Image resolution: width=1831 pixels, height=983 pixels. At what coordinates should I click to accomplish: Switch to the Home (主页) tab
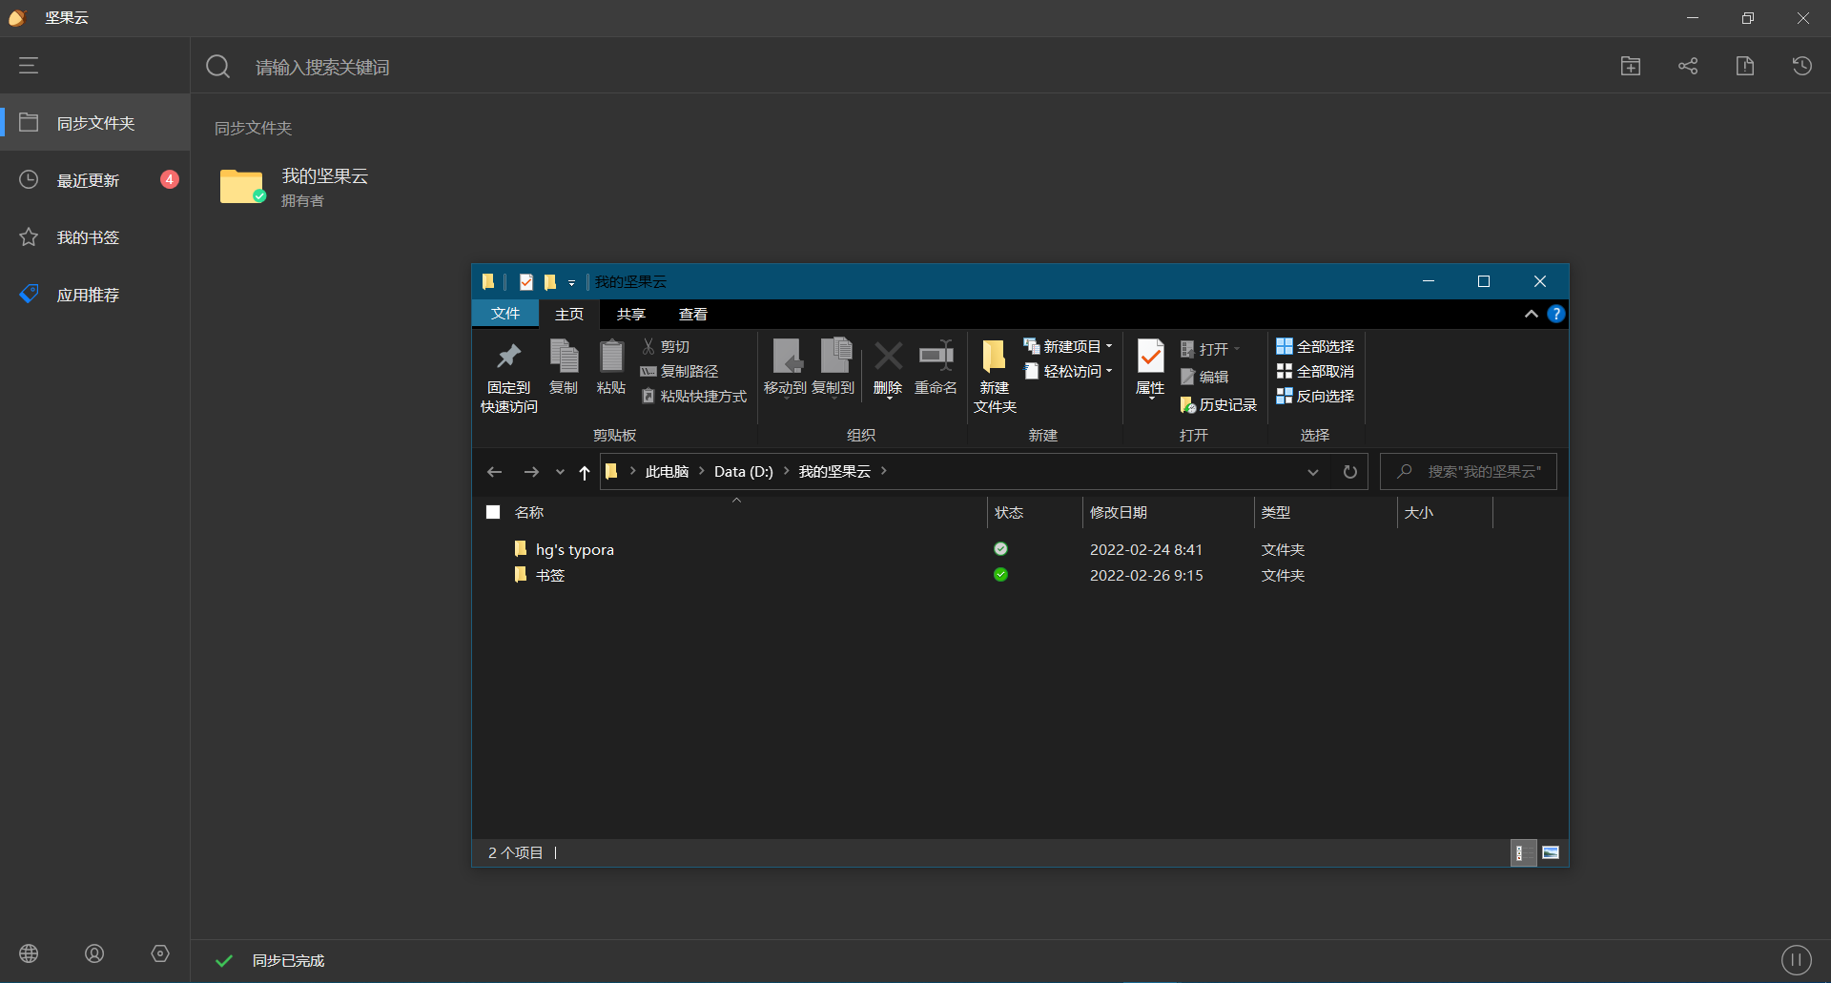pos(569,314)
